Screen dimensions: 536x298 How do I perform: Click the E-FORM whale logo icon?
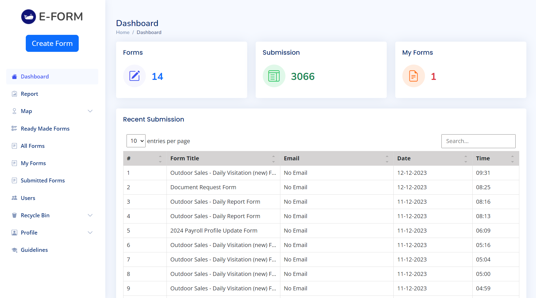tap(29, 17)
